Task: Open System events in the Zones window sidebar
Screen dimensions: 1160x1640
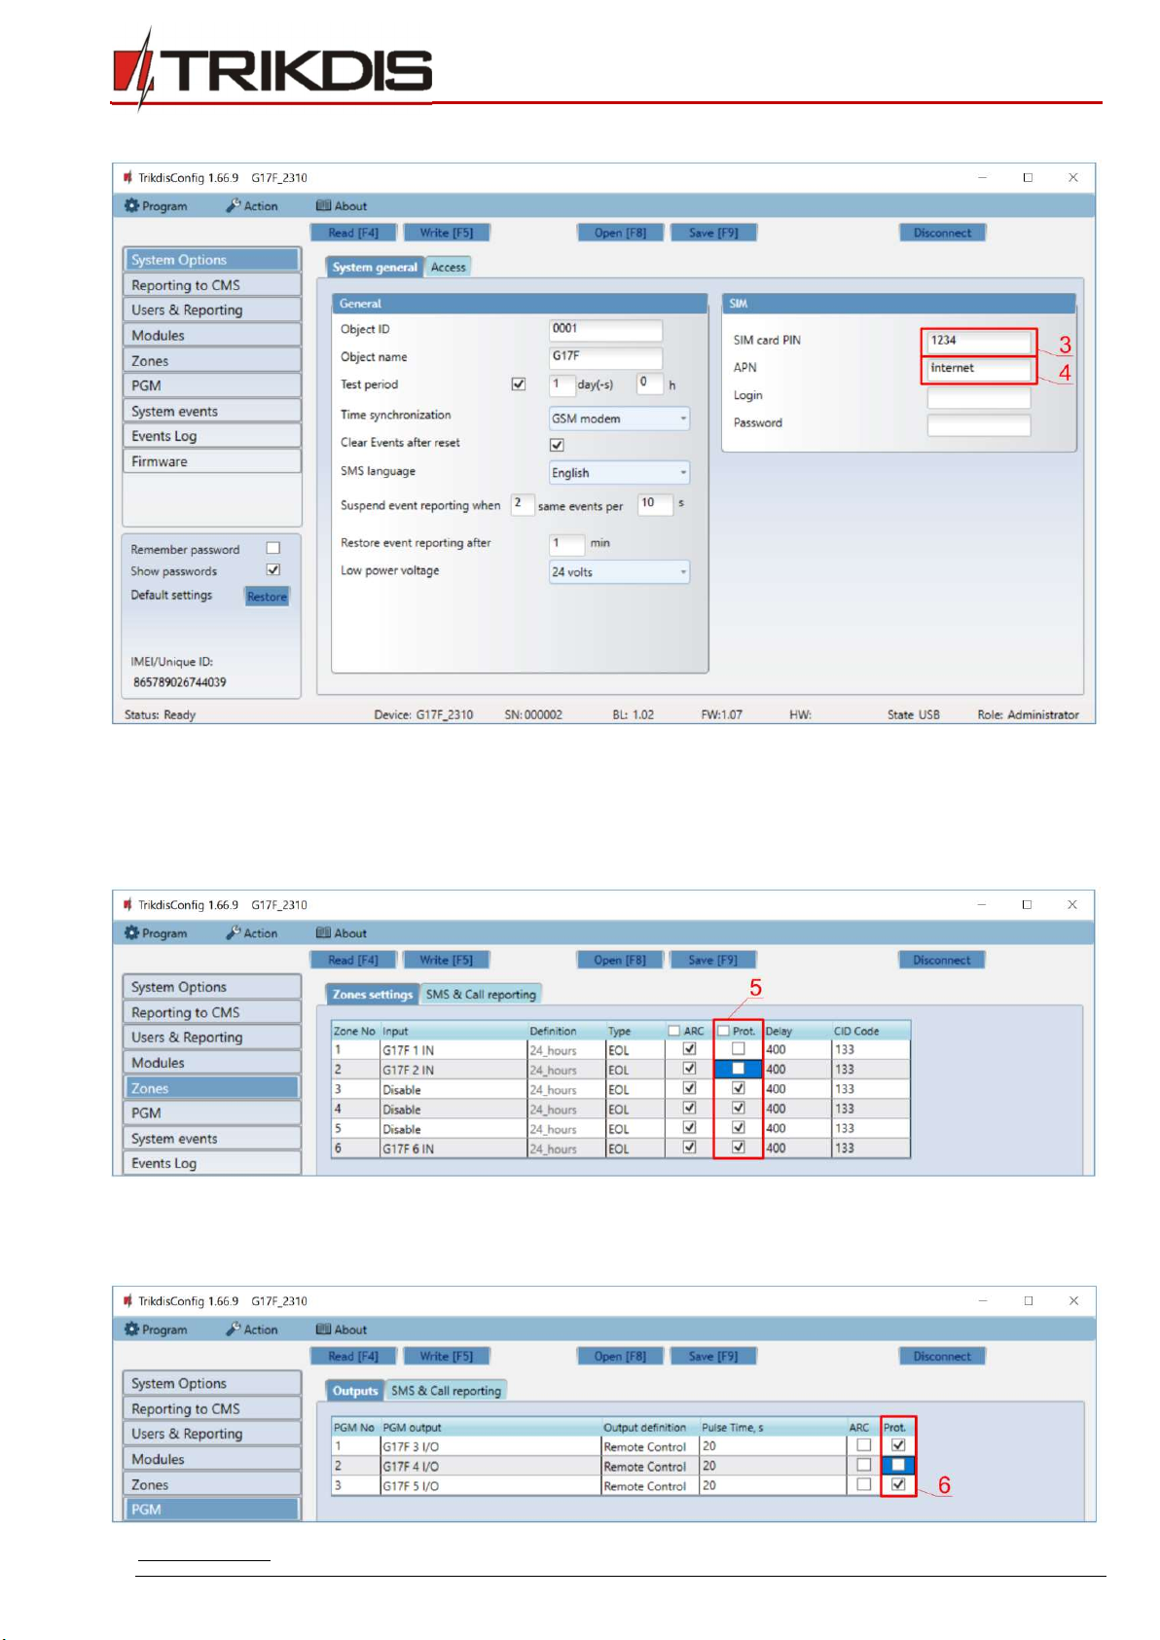Action: tap(212, 1138)
